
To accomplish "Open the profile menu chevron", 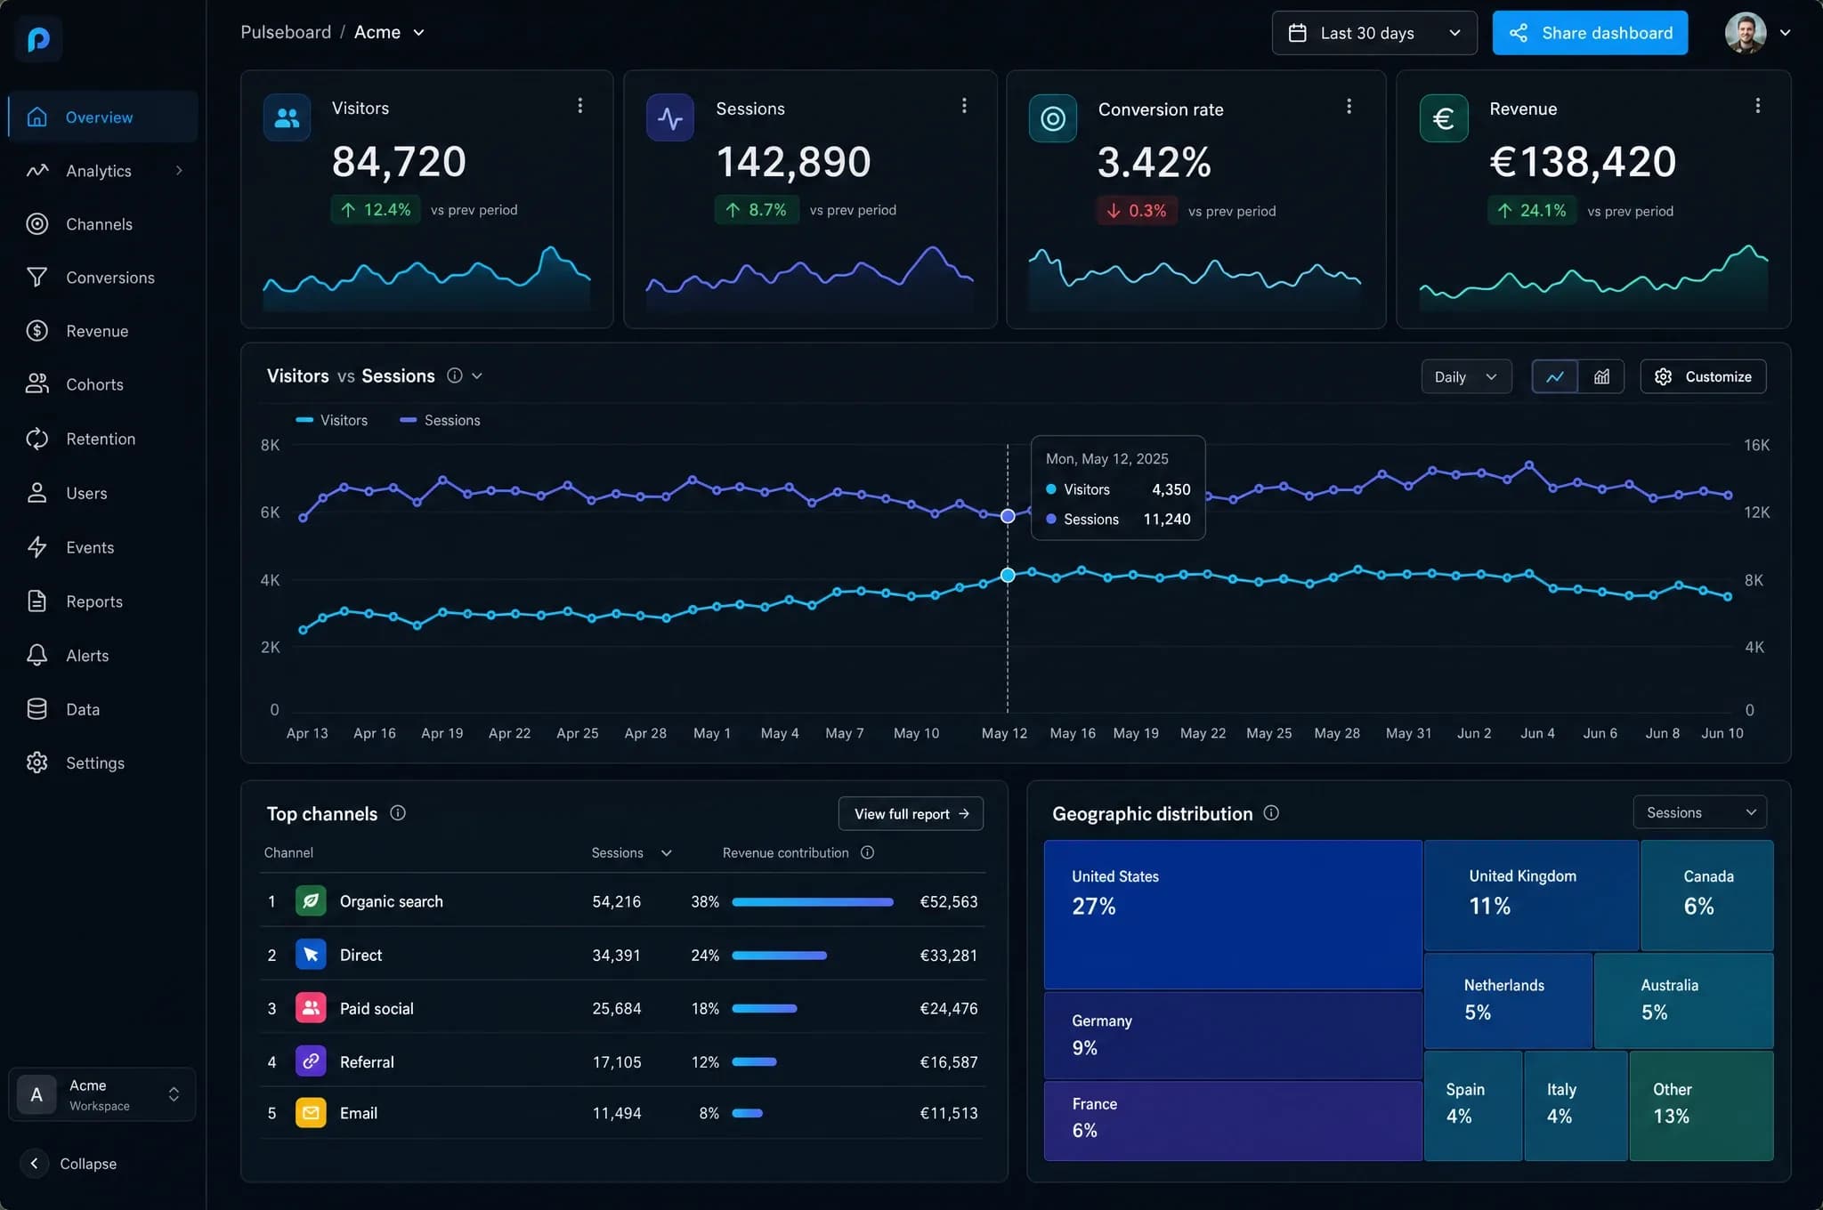I will point(1785,33).
